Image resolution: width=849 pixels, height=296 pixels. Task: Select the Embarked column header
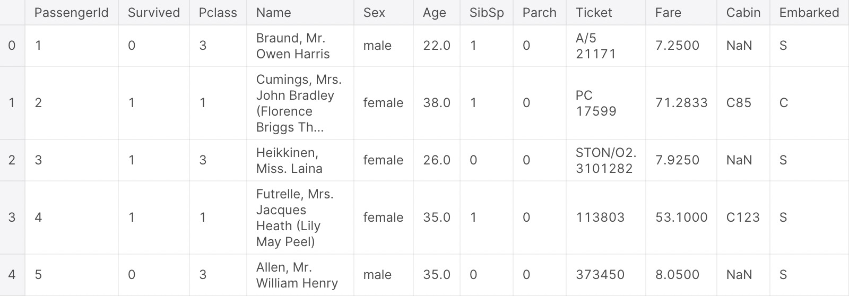809,13
